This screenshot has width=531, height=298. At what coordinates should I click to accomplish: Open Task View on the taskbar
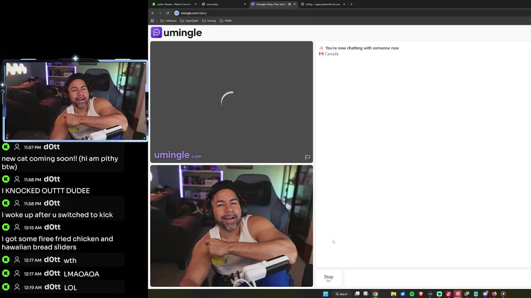357,294
